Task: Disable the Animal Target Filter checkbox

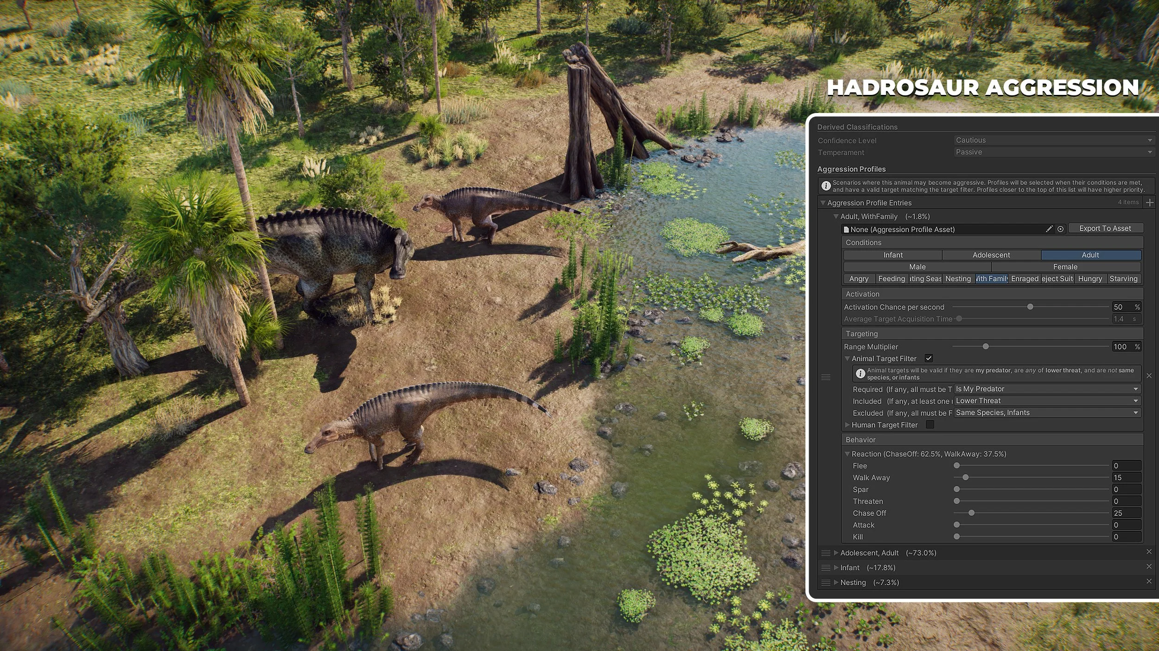Action: [x=929, y=358]
